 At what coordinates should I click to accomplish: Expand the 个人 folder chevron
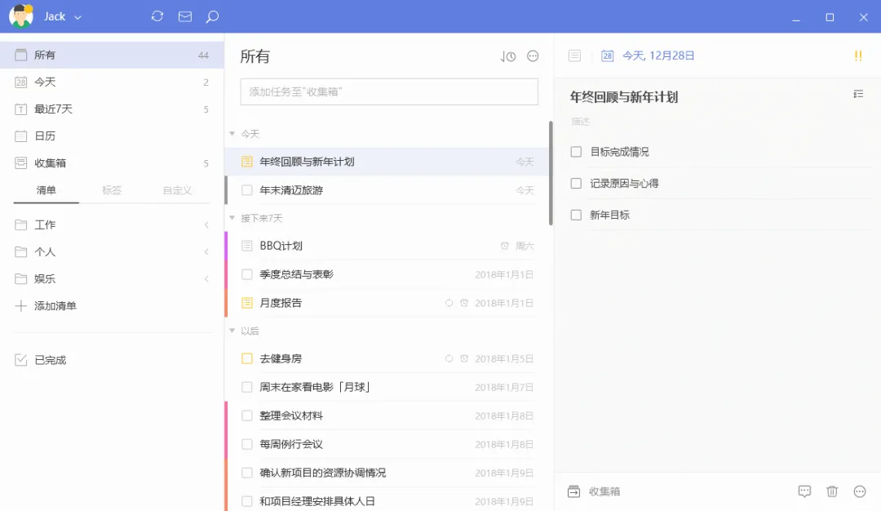point(206,252)
